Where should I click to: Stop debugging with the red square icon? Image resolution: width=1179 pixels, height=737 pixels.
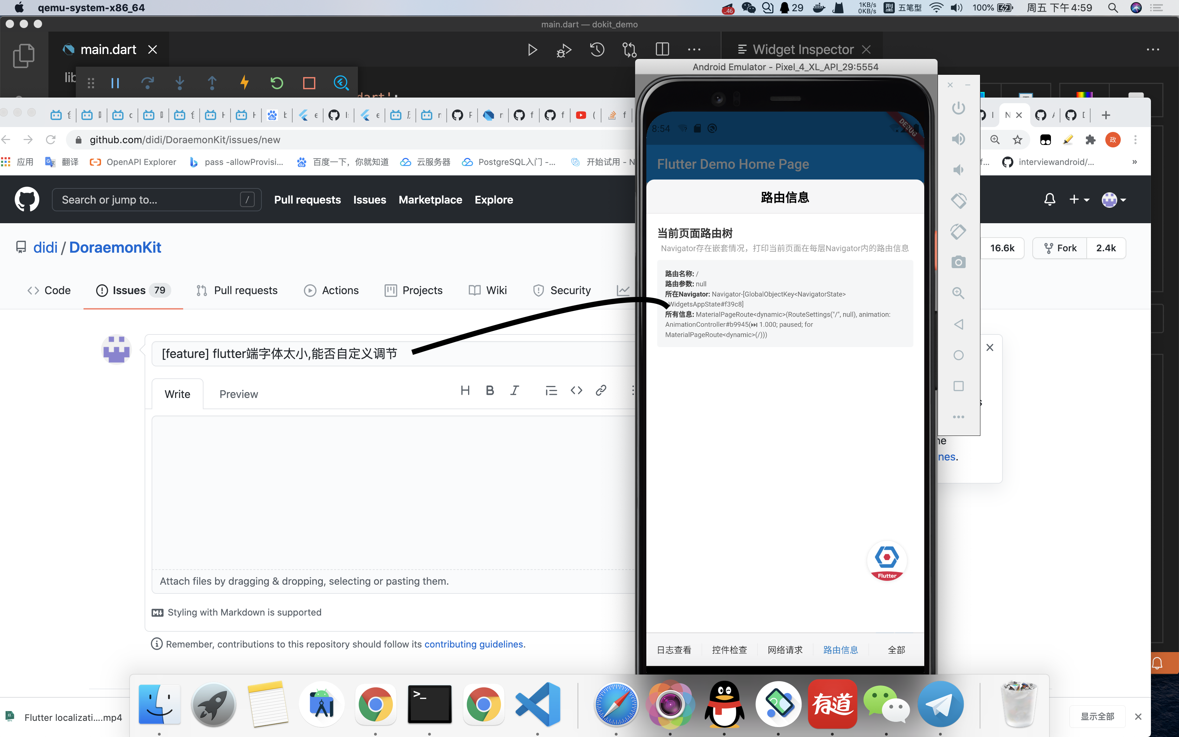coord(309,83)
